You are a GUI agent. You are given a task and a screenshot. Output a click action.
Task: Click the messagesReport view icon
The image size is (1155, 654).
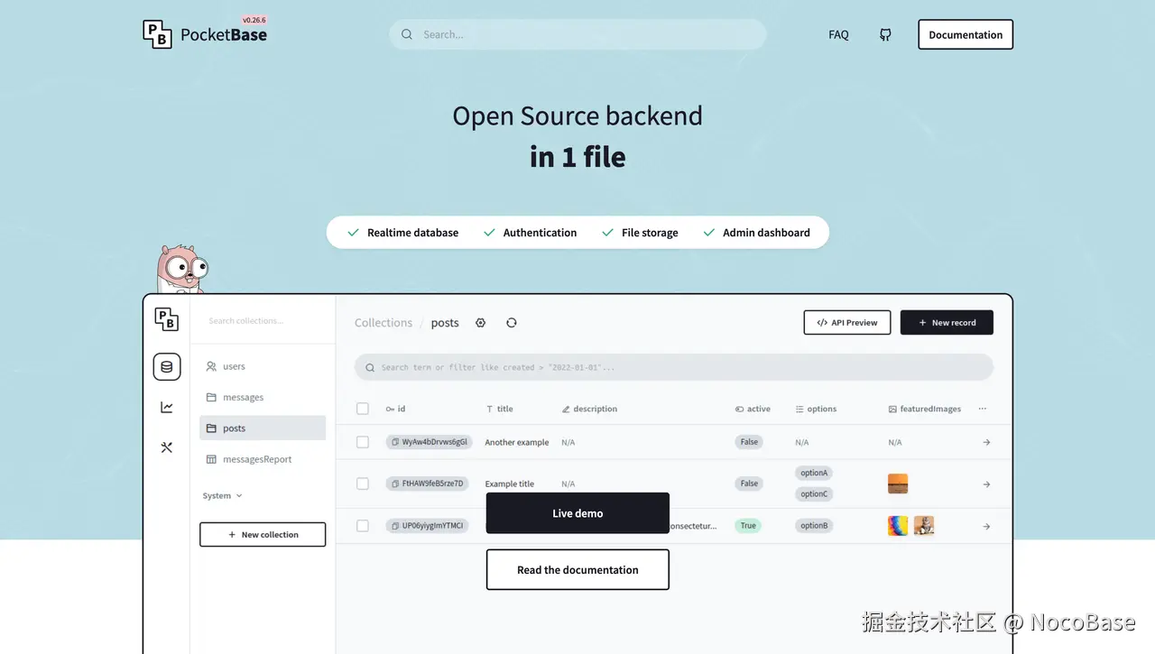tap(211, 459)
